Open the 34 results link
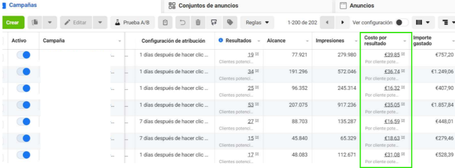Image resolution: width=455 pixels, height=168 pixels. coord(251,71)
